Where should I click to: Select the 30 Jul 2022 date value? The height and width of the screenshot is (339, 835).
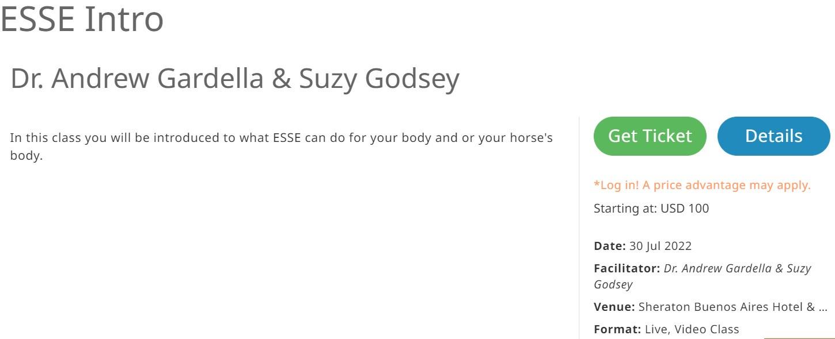tap(661, 246)
